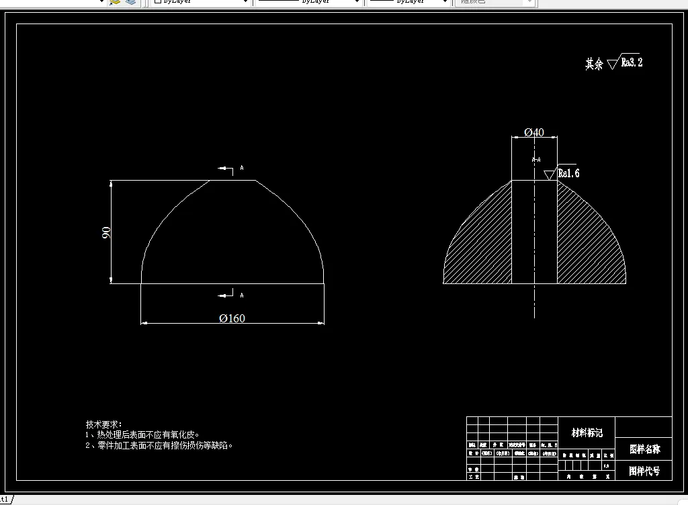
Task: Select the Ø40 bore dimension text
Action: (x=534, y=132)
